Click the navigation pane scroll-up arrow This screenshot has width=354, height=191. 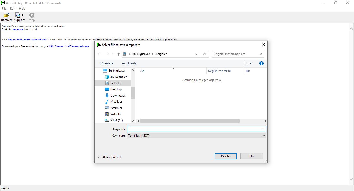click(133, 70)
